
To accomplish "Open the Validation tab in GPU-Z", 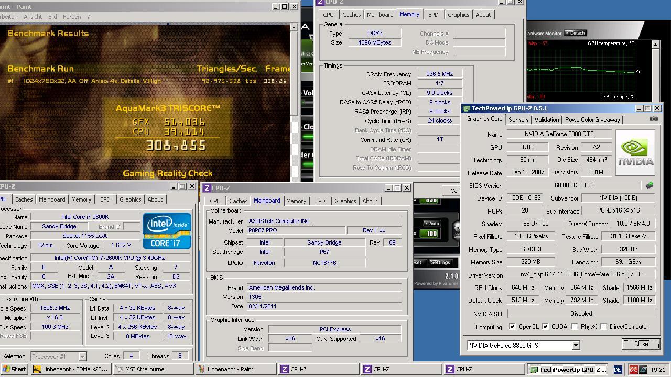I will coord(547,119).
